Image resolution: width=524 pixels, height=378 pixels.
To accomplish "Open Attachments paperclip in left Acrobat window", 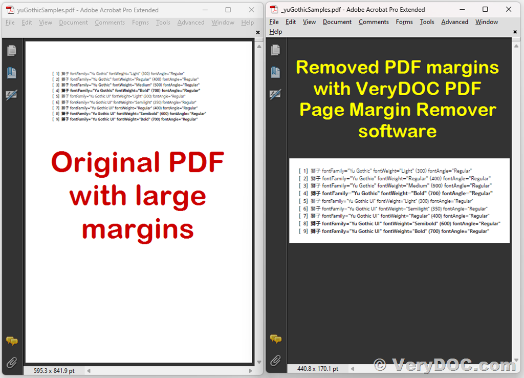I will pos(12,362).
